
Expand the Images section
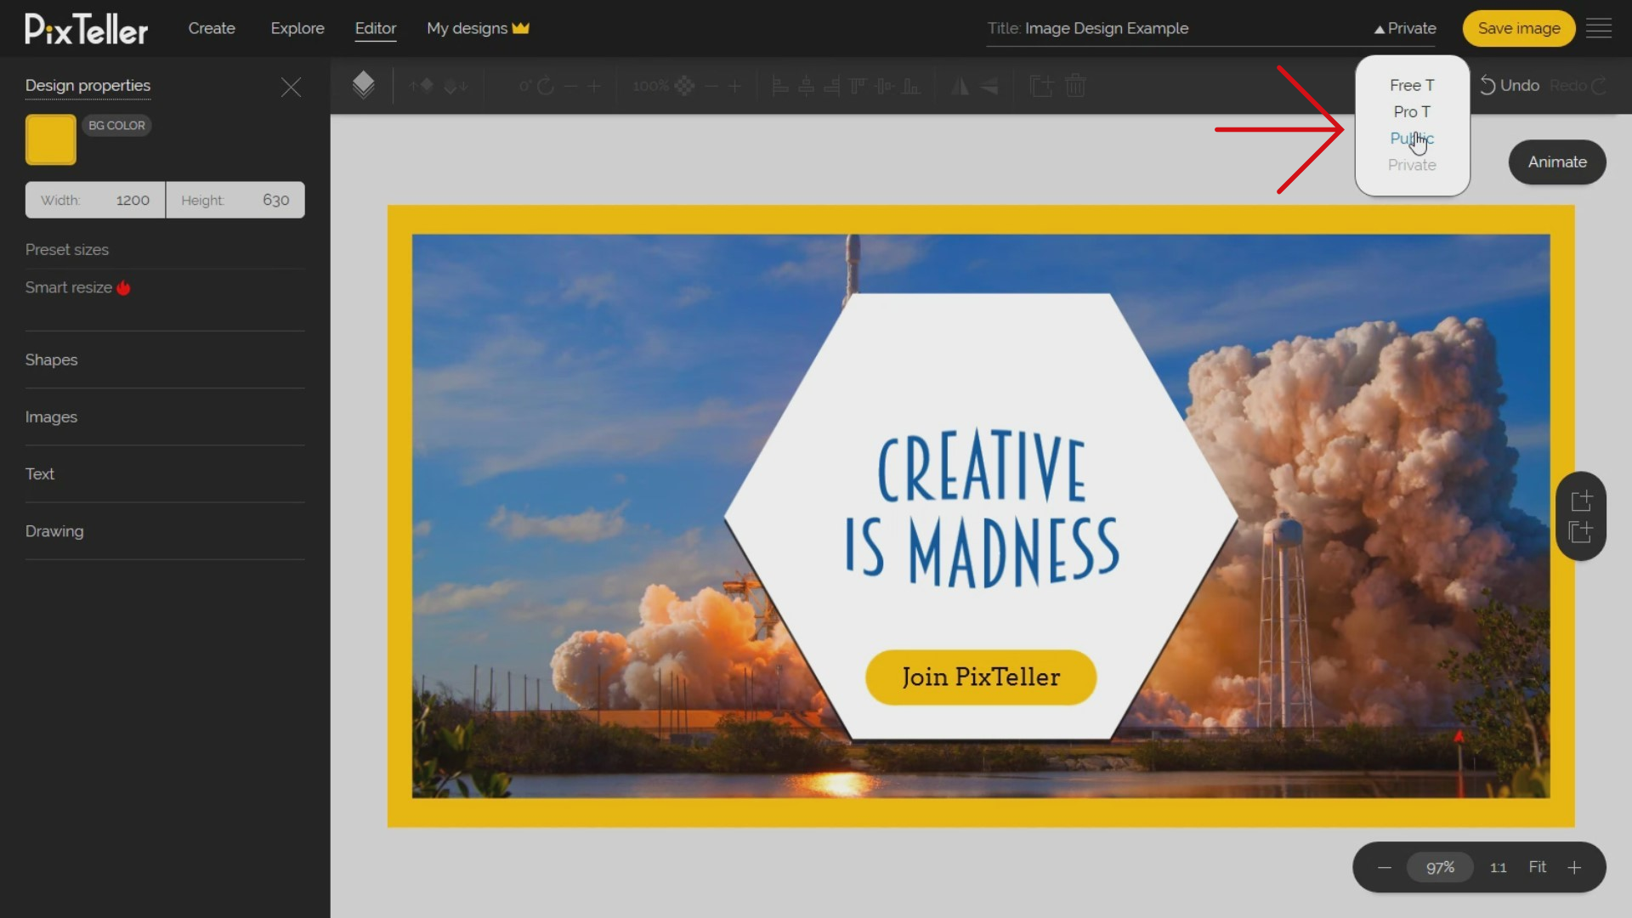pyautogui.click(x=165, y=416)
